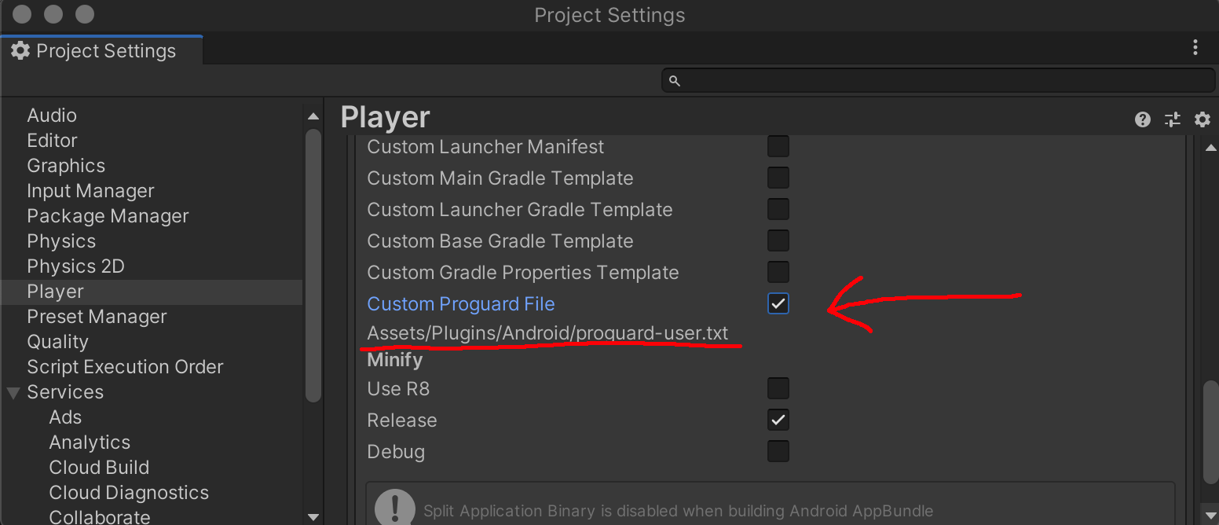Viewport: 1219px width, 525px height.
Task: Enable Custom Main Gradle Template checkbox
Action: 778,178
